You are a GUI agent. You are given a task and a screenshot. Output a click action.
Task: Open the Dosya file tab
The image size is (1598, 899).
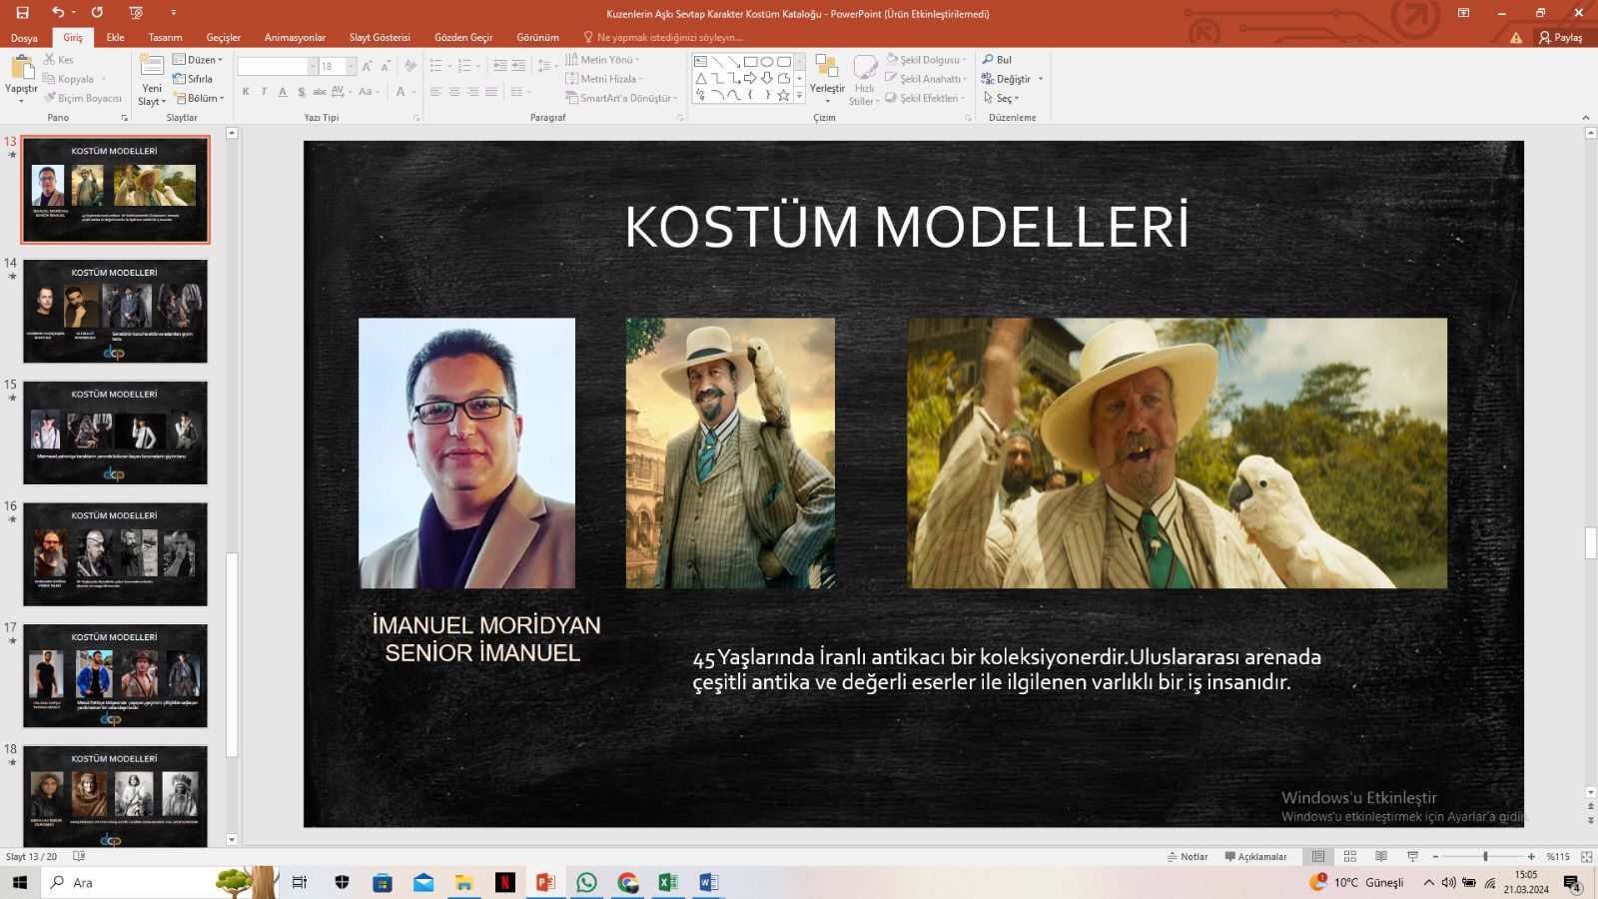point(24,38)
